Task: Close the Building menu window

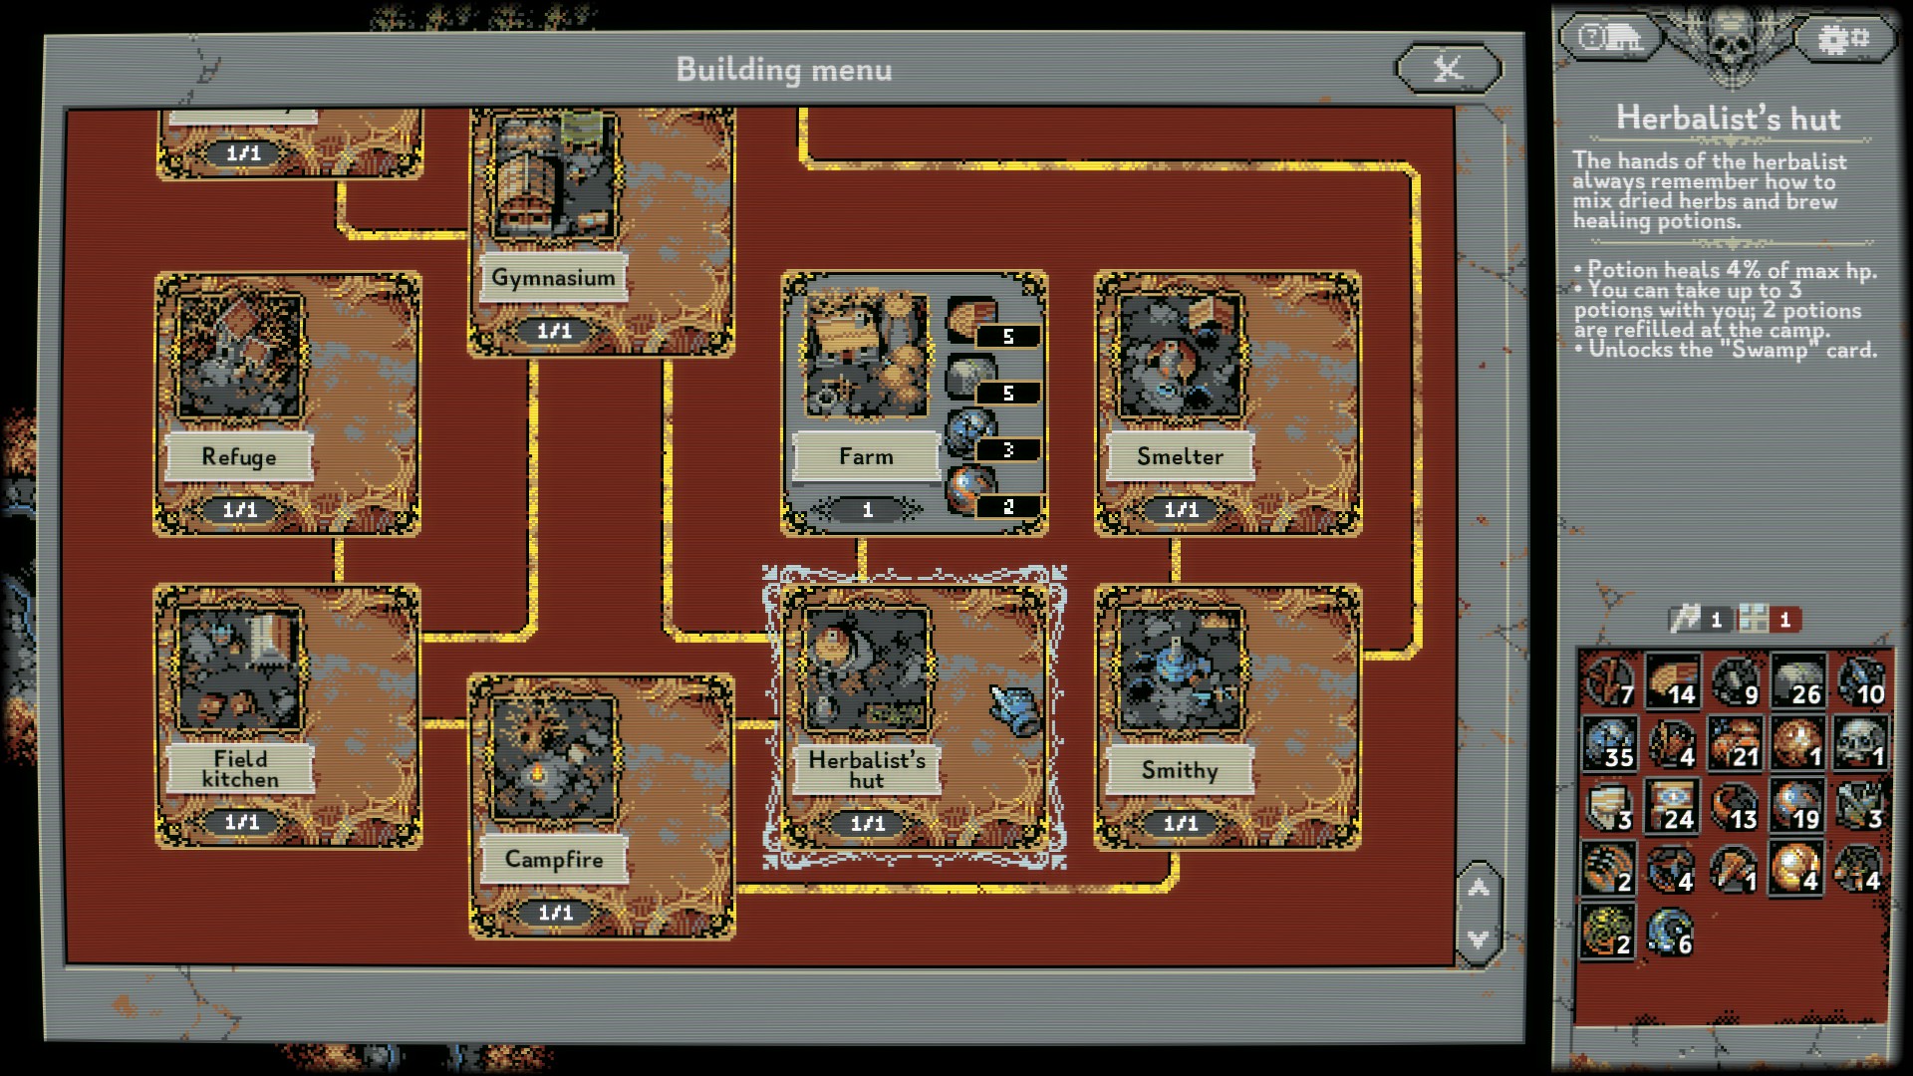Action: (x=1448, y=69)
